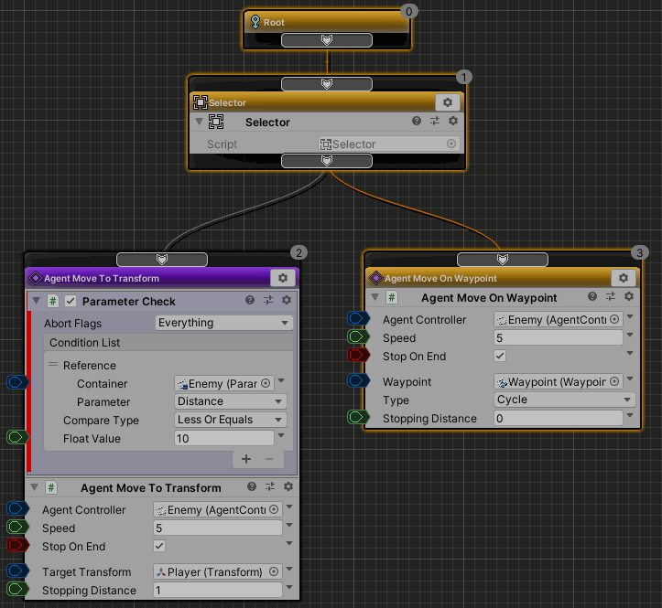
Task: Click blue port beside Container field
Action: pyautogui.click(x=17, y=382)
